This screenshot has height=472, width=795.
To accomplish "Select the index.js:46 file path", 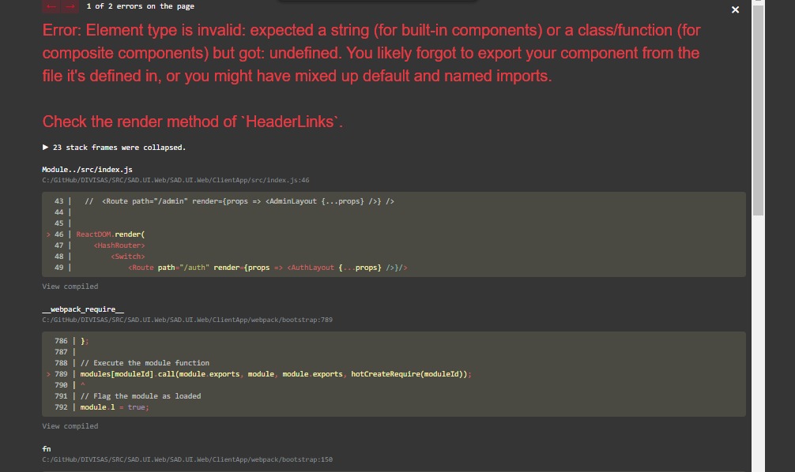I will pos(175,179).
